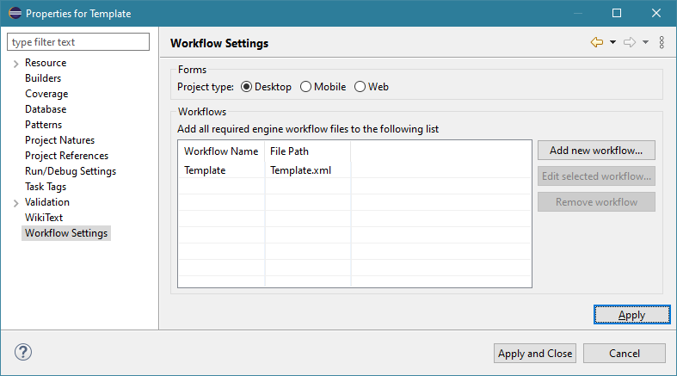677x376 pixels.
Task: Click the forward navigation arrow icon
Action: pos(630,42)
